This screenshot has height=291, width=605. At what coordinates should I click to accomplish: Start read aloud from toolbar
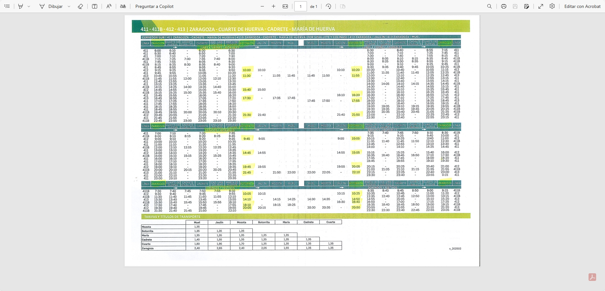tap(109, 6)
